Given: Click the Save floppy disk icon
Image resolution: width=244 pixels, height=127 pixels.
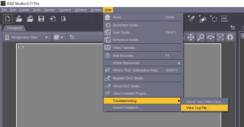Looking at the screenshot, I should [x=41, y=18].
